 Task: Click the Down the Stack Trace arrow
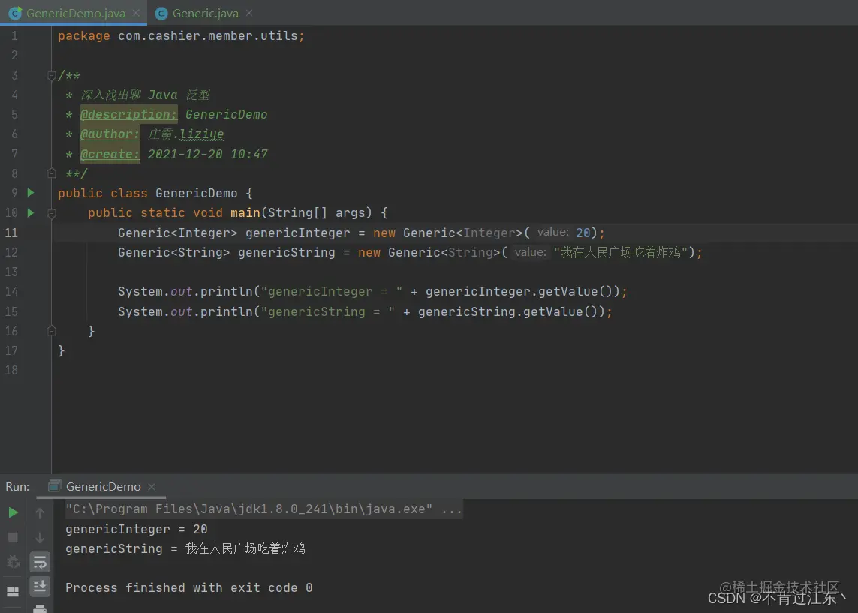pos(40,537)
